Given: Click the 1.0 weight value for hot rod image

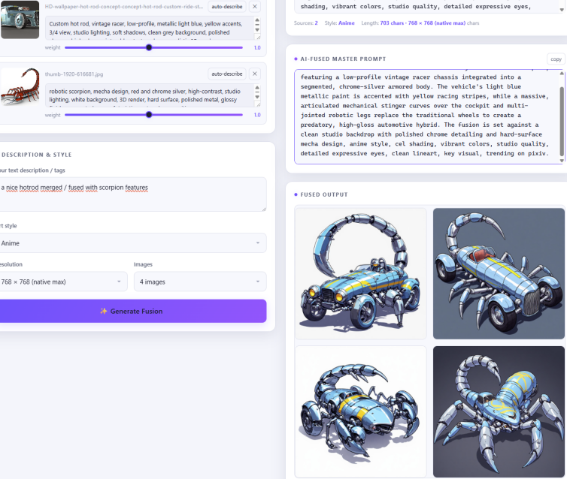Looking at the screenshot, I should [x=256, y=47].
